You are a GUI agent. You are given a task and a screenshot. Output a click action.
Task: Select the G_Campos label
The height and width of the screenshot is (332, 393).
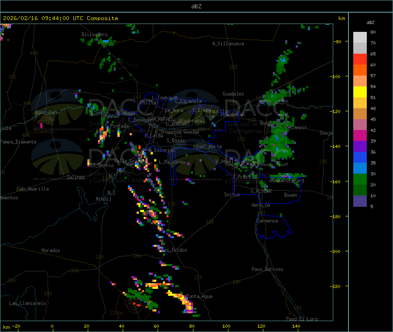point(297,127)
